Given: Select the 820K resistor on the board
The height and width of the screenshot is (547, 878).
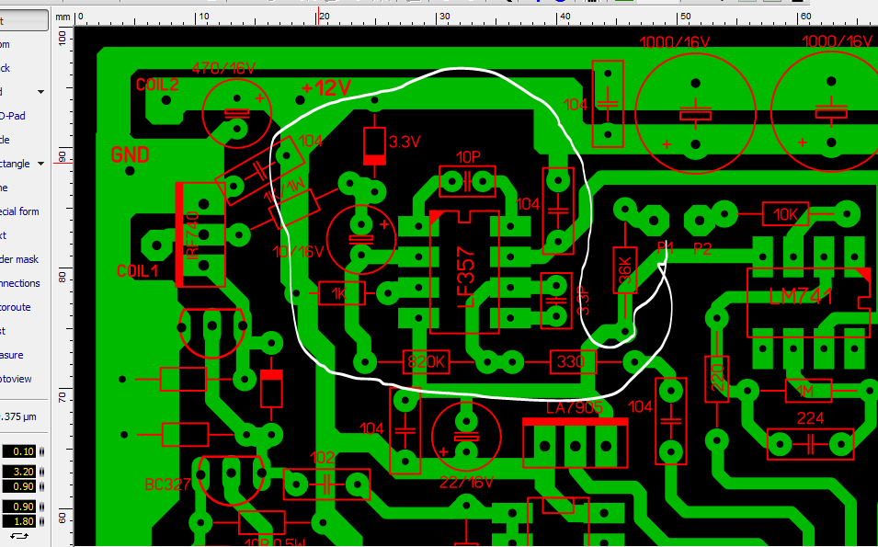Looking at the screenshot, I should tap(426, 362).
